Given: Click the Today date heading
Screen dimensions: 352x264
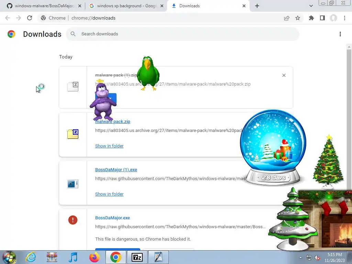Looking at the screenshot, I should [66, 57].
